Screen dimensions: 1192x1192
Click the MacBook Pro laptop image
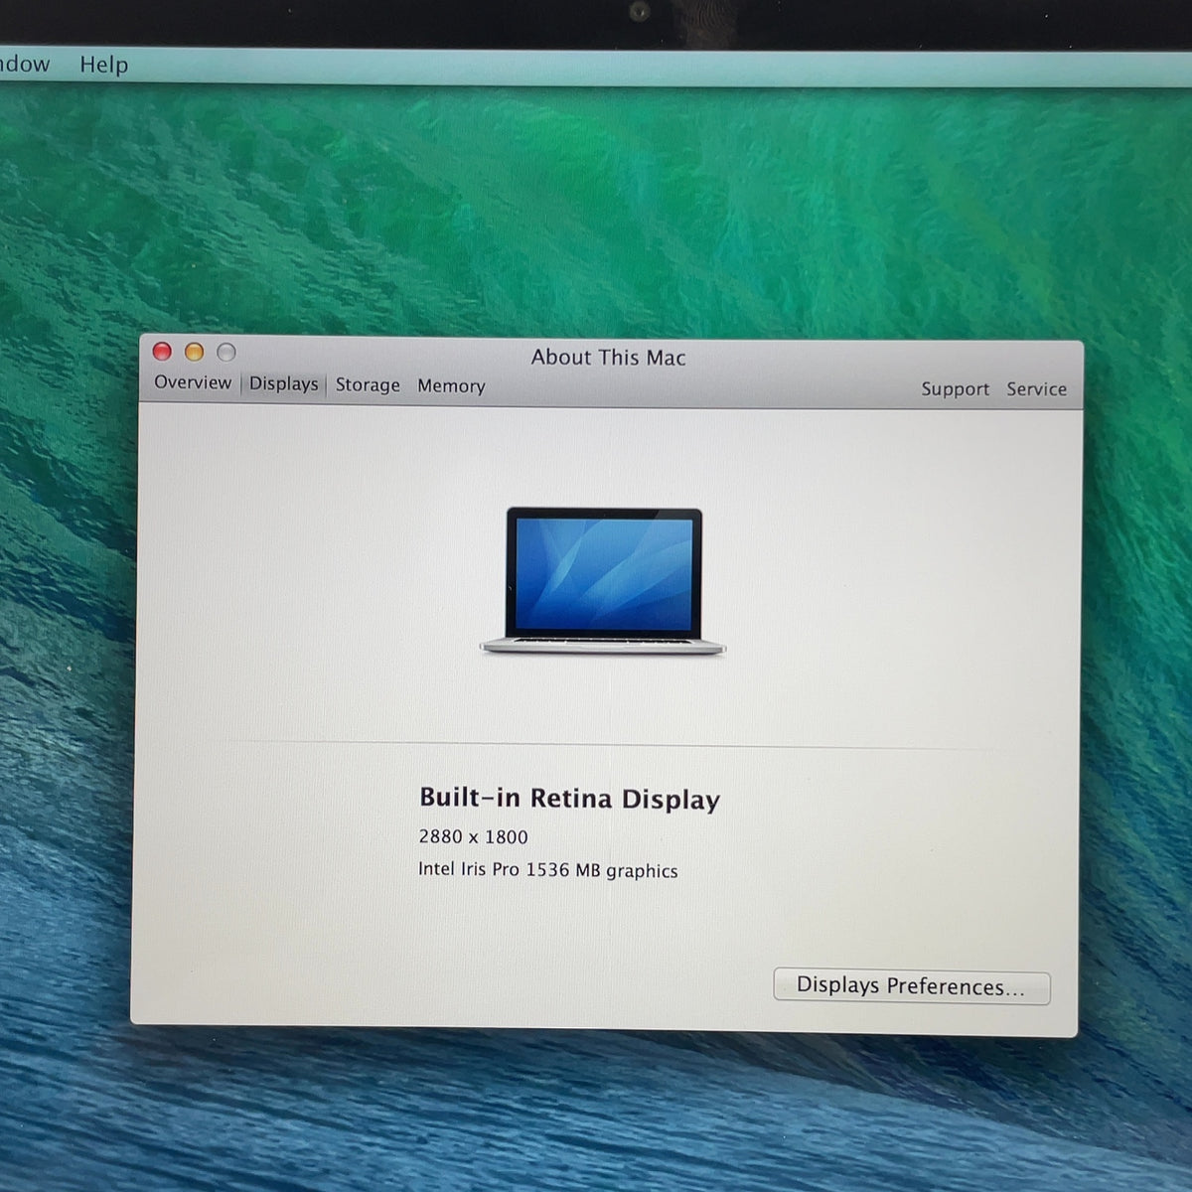tap(603, 581)
